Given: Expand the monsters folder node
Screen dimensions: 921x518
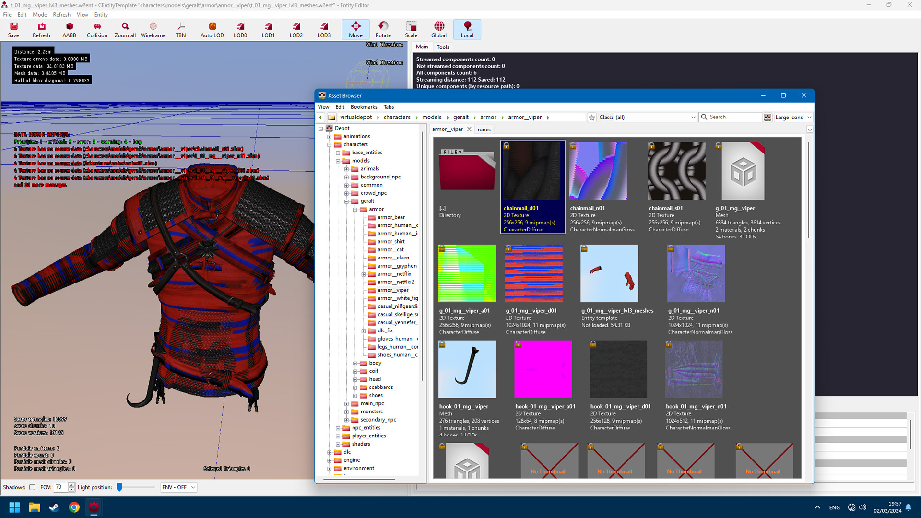Looking at the screenshot, I should coord(346,412).
